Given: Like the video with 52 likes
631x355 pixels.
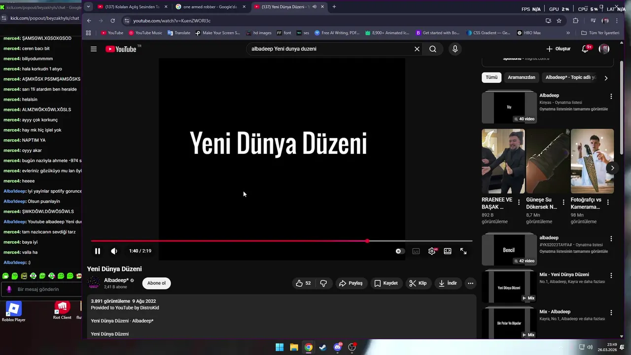Looking at the screenshot, I should (303, 283).
